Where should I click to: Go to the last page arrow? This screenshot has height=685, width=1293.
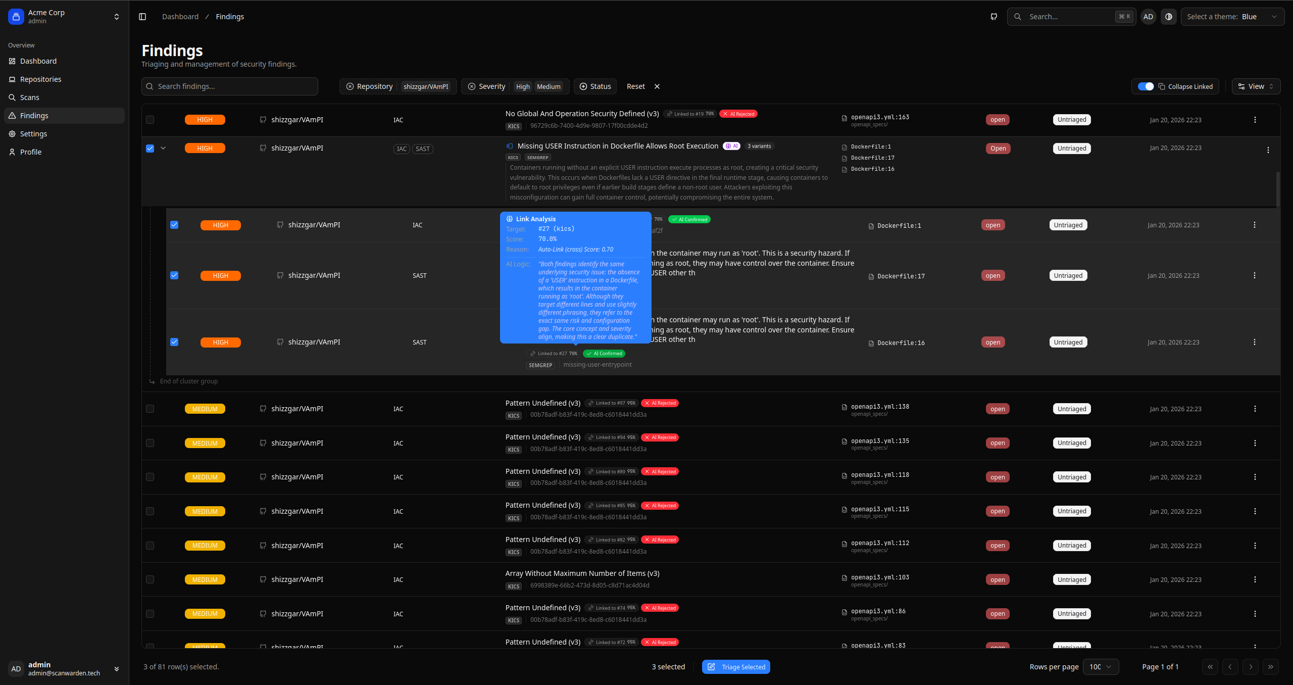1270,667
